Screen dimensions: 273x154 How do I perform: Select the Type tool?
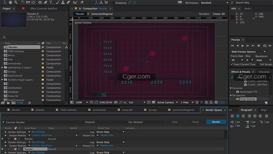point(51,2)
